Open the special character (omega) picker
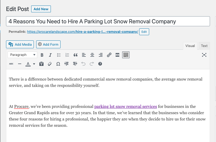 (58, 64)
